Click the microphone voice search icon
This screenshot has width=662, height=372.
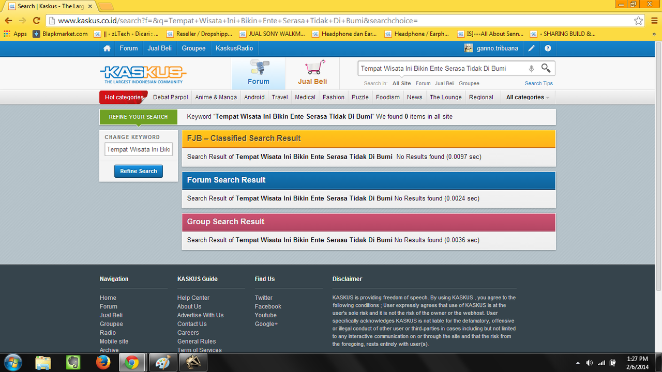click(531, 68)
